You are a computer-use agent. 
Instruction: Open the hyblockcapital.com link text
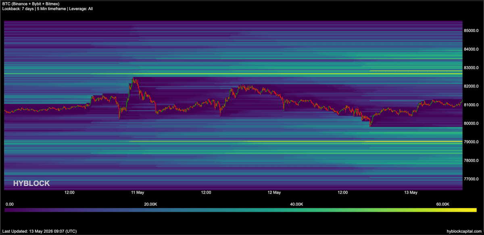[464, 231]
